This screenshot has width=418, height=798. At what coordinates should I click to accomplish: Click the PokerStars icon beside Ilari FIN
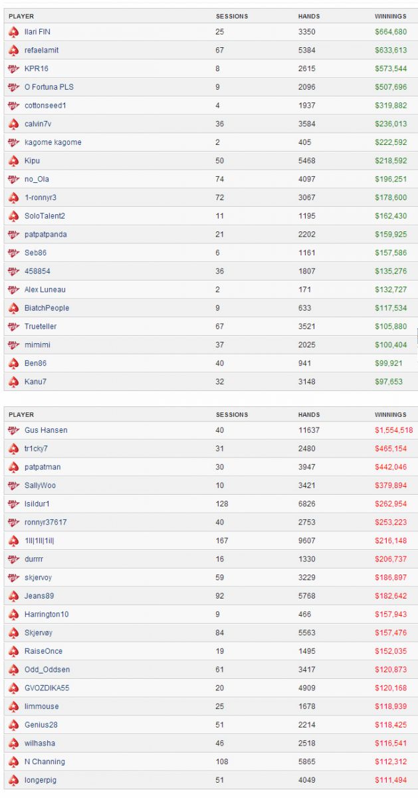[13, 32]
